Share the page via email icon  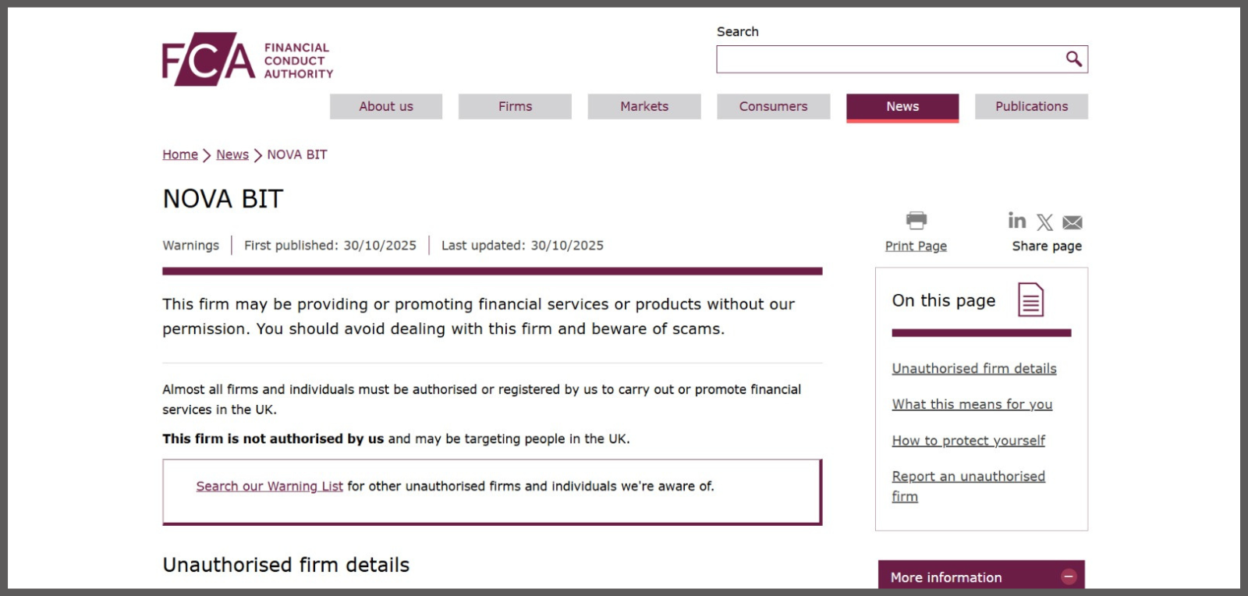click(1072, 222)
